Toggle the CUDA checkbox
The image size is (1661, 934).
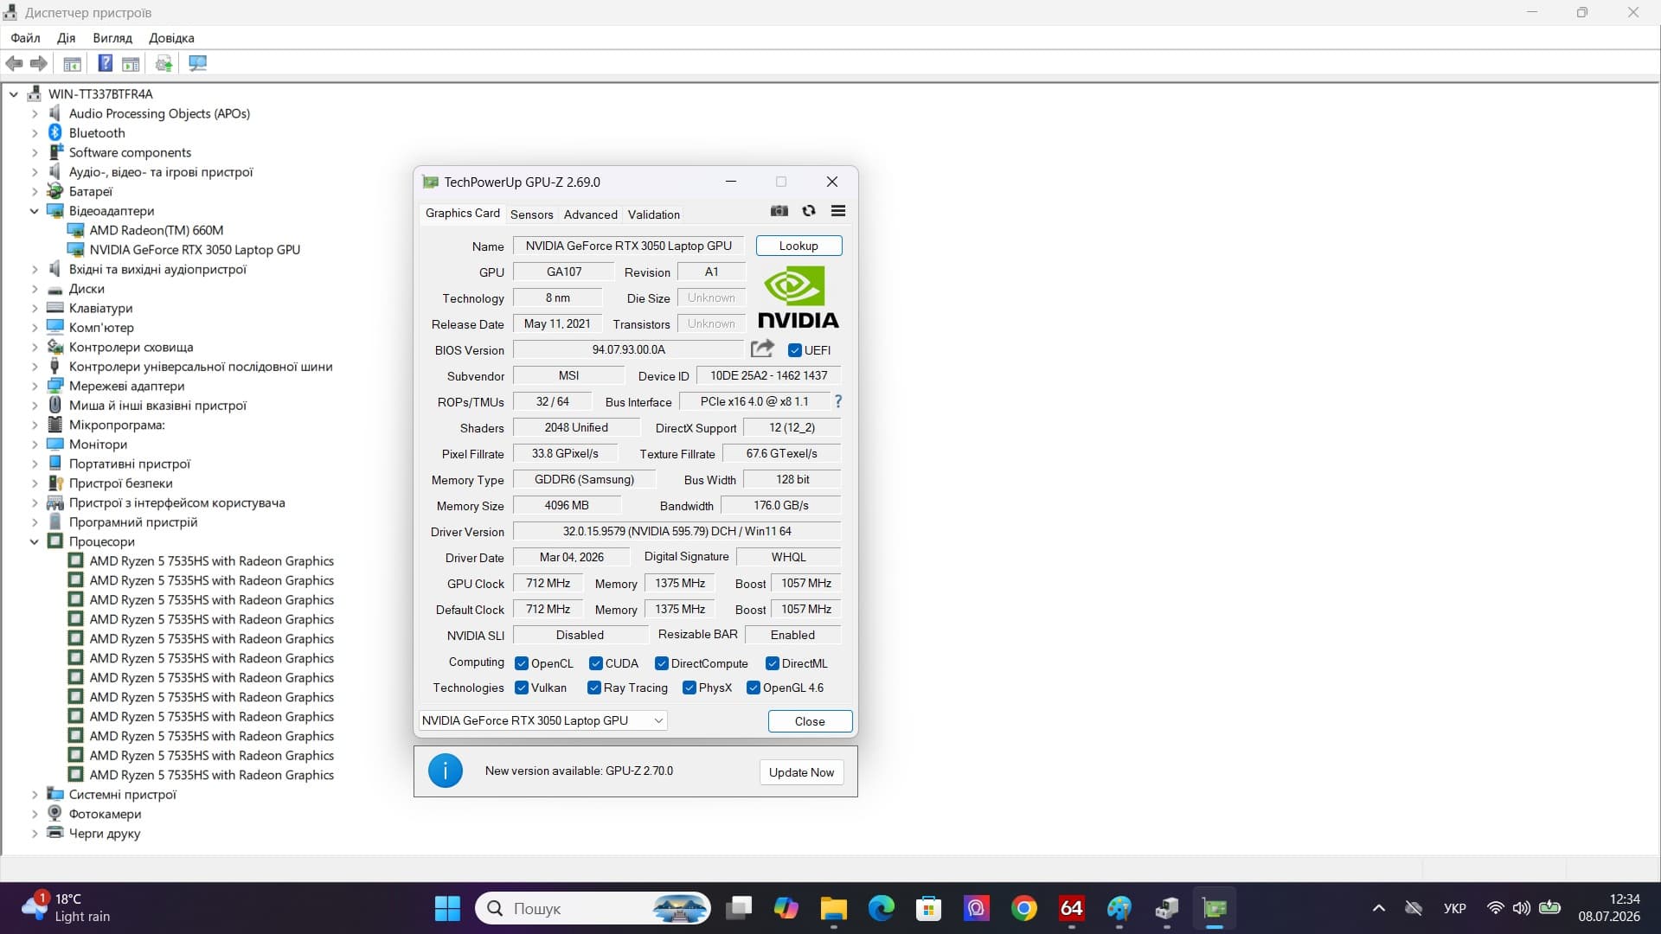[x=595, y=663]
